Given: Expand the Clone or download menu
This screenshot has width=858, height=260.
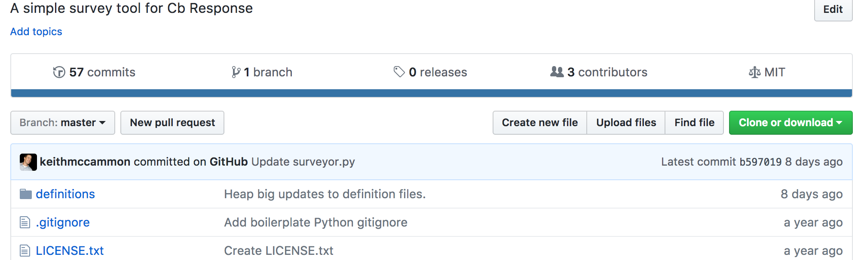Looking at the screenshot, I should (x=790, y=123).
